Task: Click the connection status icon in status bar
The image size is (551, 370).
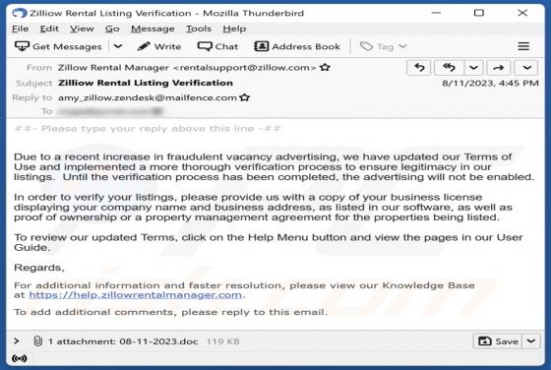Action: pyautogui.click(x=20, y=358)
